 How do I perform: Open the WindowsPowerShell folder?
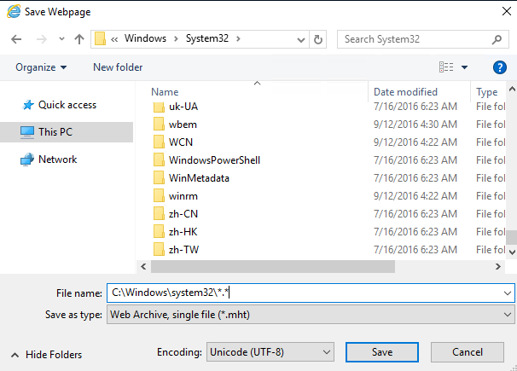(214, 159)
